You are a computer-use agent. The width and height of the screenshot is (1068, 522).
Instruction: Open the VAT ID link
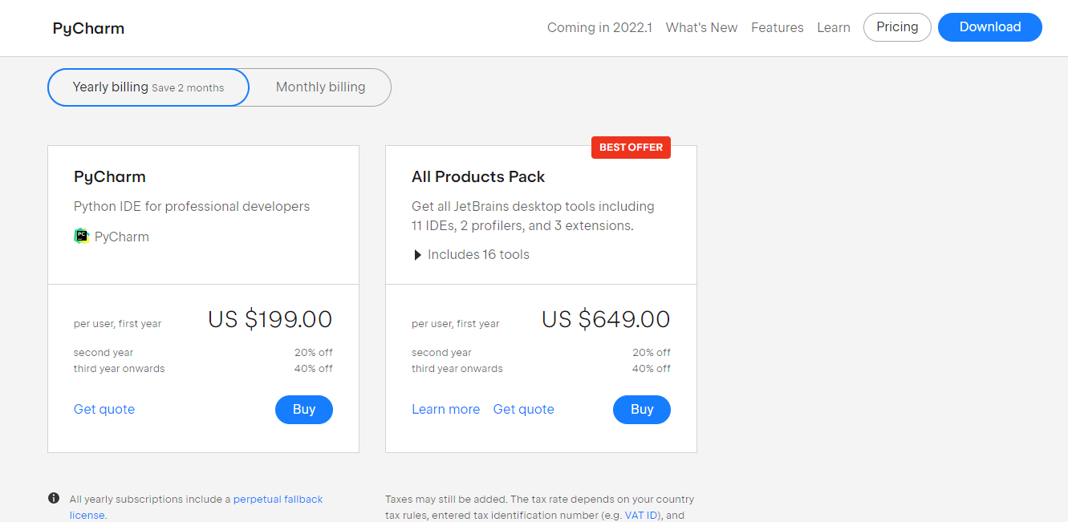tap(640, 516)
